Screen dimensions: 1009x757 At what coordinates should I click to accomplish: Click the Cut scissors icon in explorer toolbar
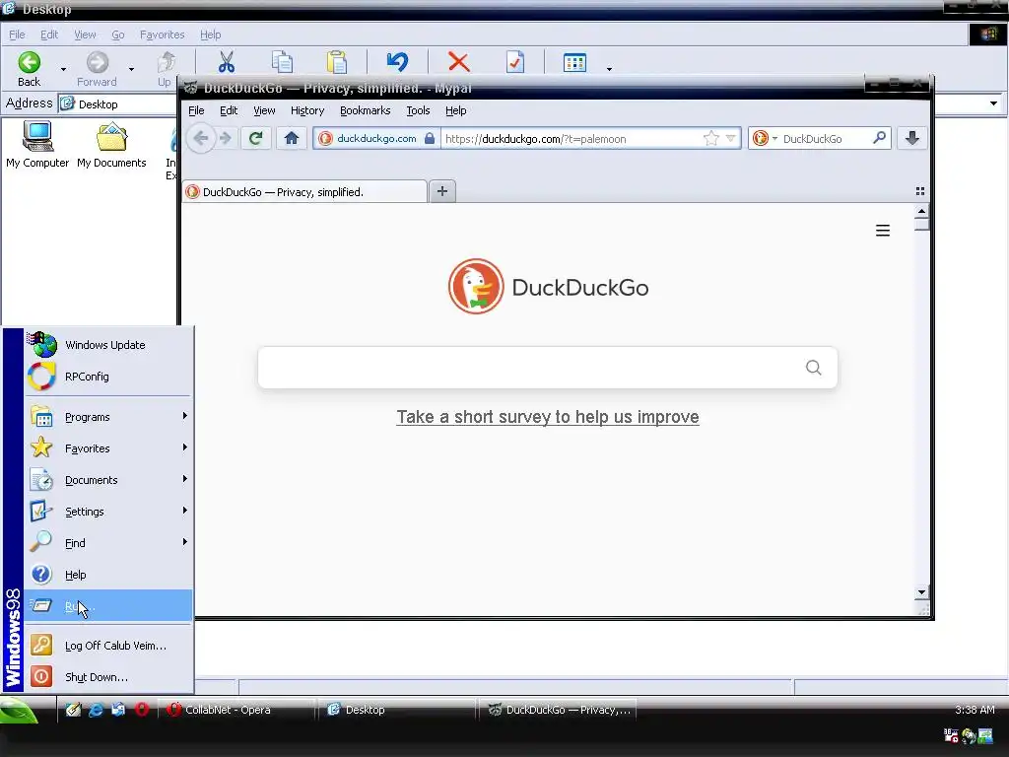coord(226,62)
